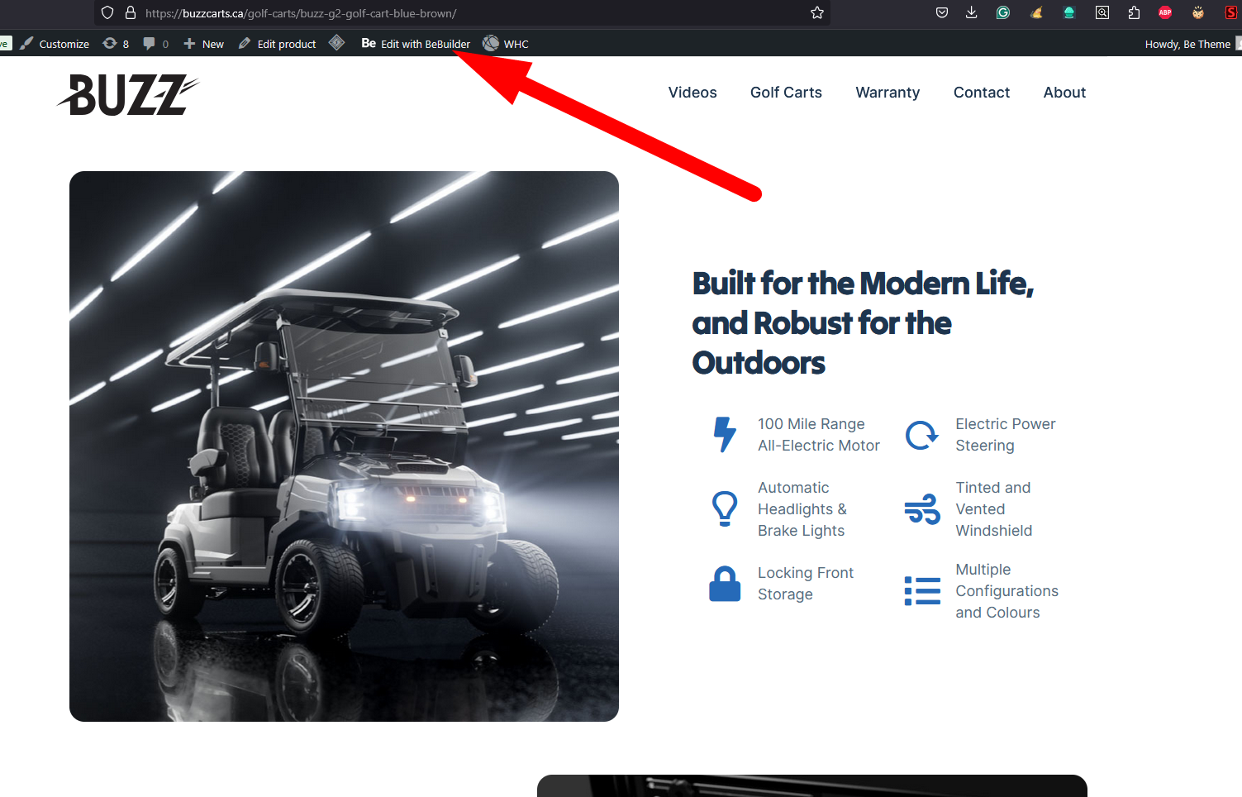The width and height of the screenshot is (1242, 797).
Task: Open the Warranty nav link
Action: click(x=887, y=93)
